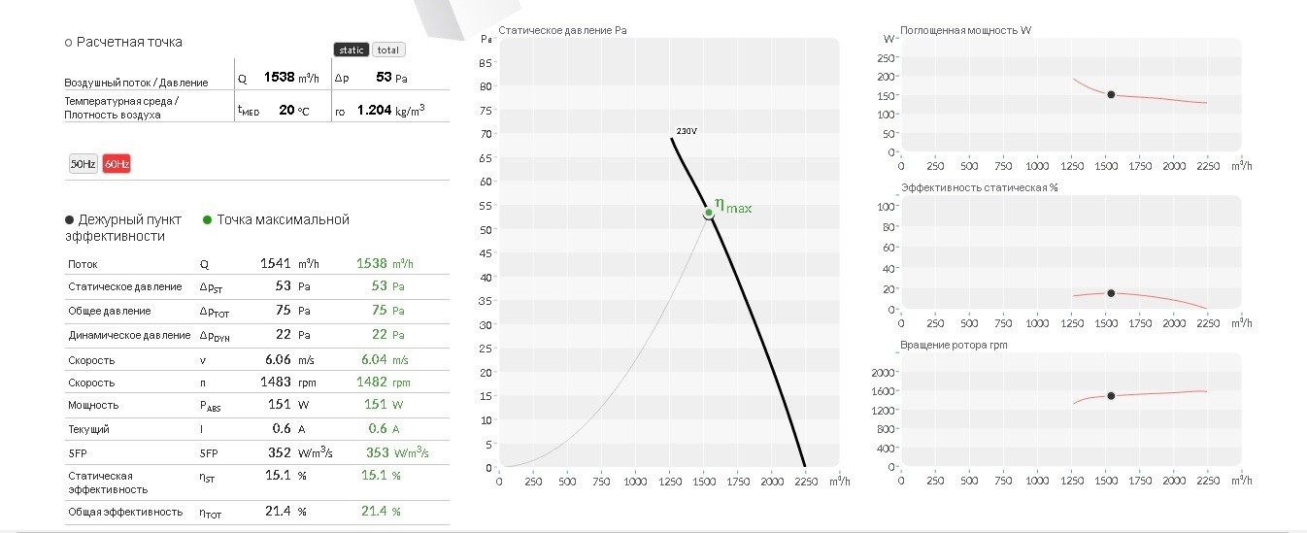This screenshot has width=1307, height=533.
Task: Click the Точка максимальной column header
Action: (283, 219)
